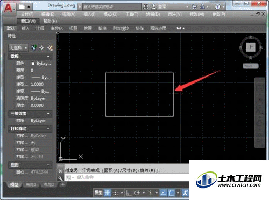Open the 绘图(D) menu
269x200 pixels.
153,14
